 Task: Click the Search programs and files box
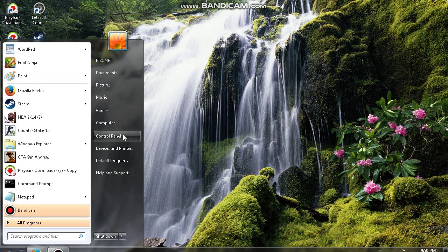(46, 236)
